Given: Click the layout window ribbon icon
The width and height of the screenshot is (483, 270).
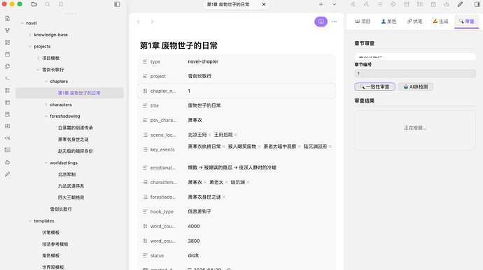Looking at the screenshot, I should point(8,103).
